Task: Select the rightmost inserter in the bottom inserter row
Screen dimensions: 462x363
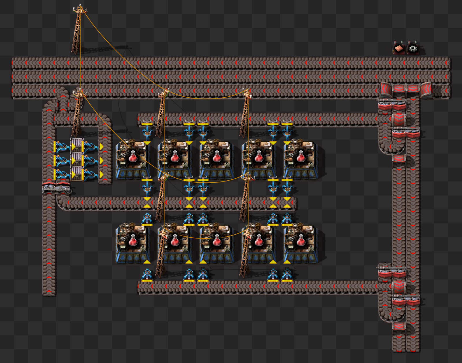Action: pyautogui.click(x=287, y=275)
